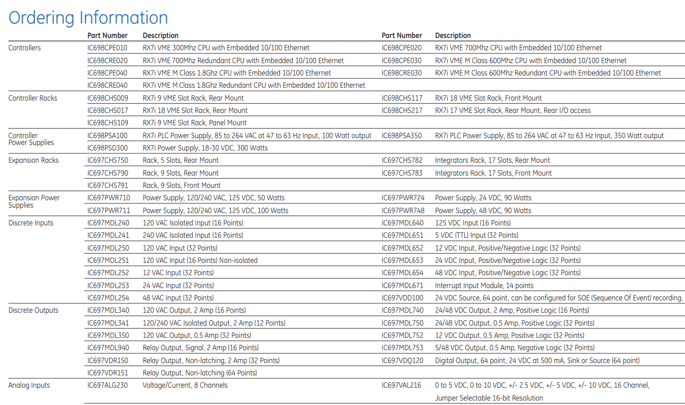
Task: Select part number IC697MDL652
Action: click(403, 248)
